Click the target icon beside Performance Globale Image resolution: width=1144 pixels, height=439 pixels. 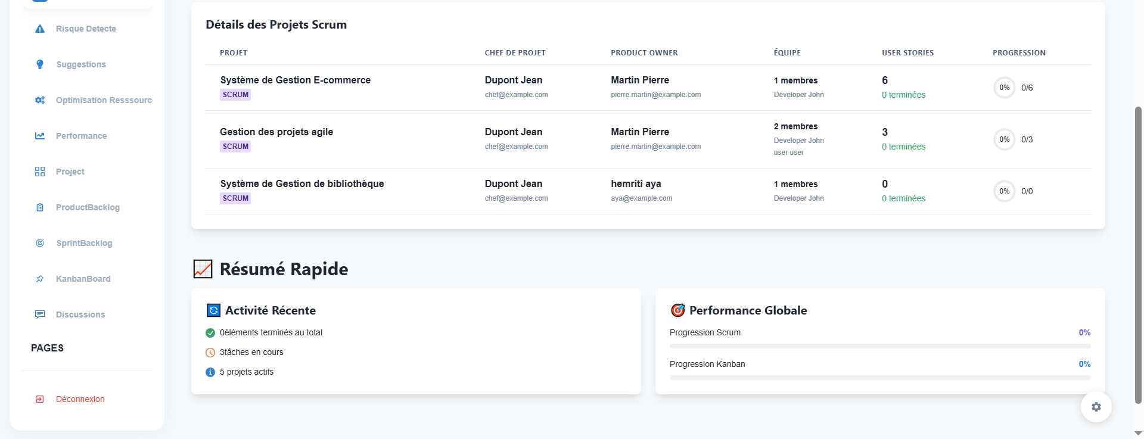(677, 310)
